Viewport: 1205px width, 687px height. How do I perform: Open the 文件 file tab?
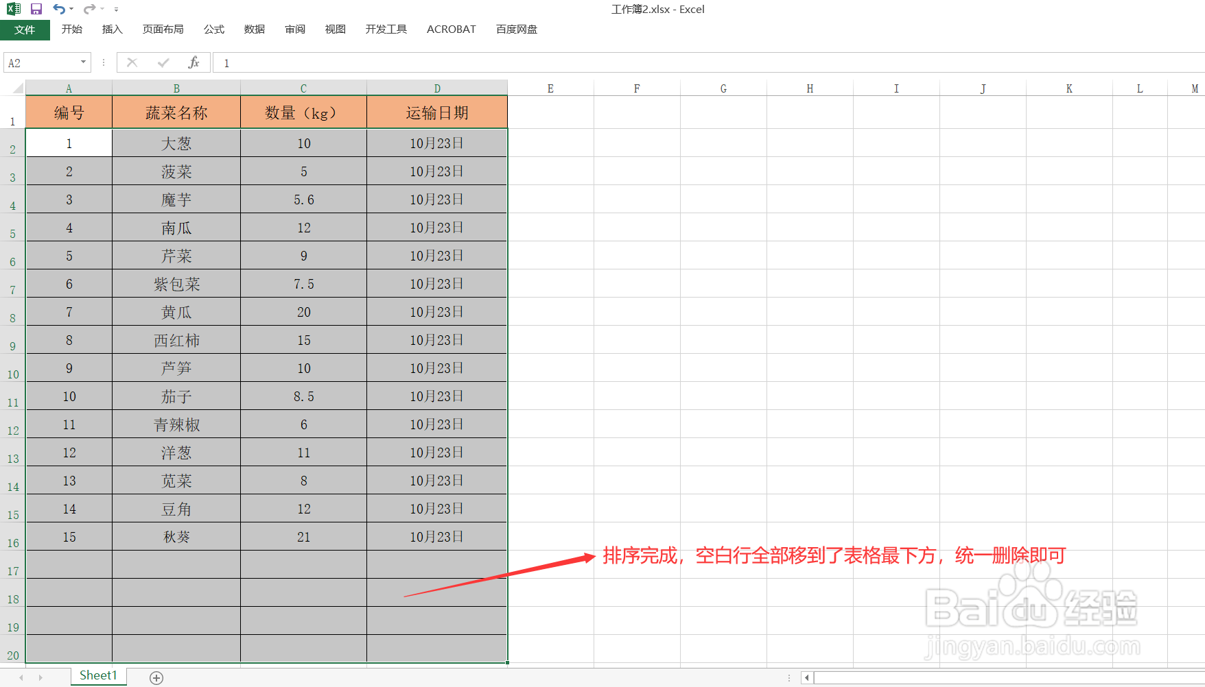25,29
